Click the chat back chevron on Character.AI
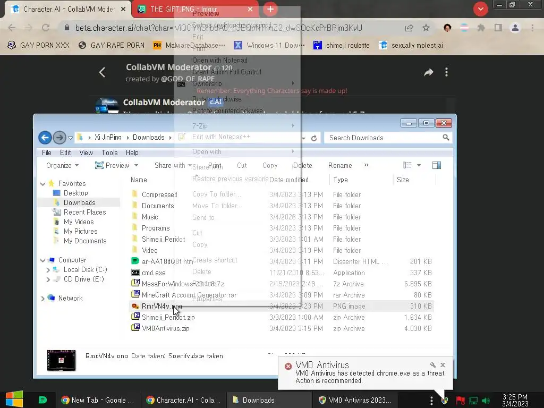Screen dimensions: 544x408 point(102,72)
